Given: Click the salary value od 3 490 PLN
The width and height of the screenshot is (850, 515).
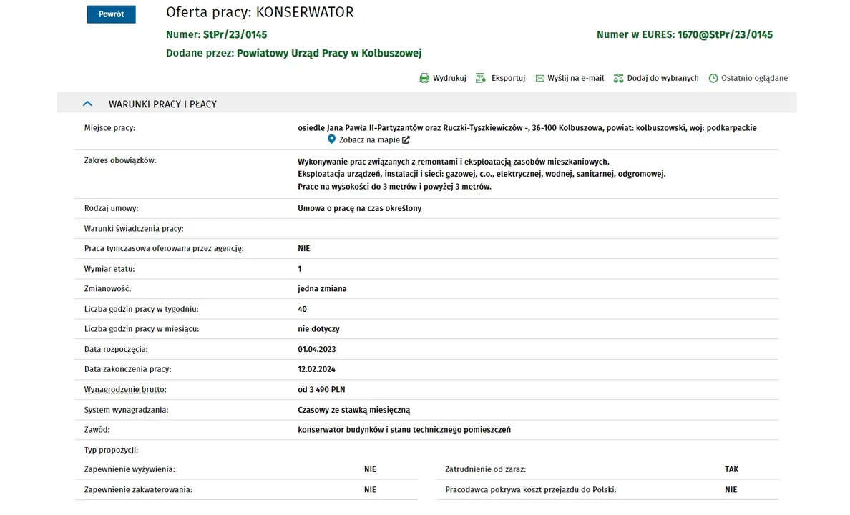Looking at the screenshot, I should [321, 389].
